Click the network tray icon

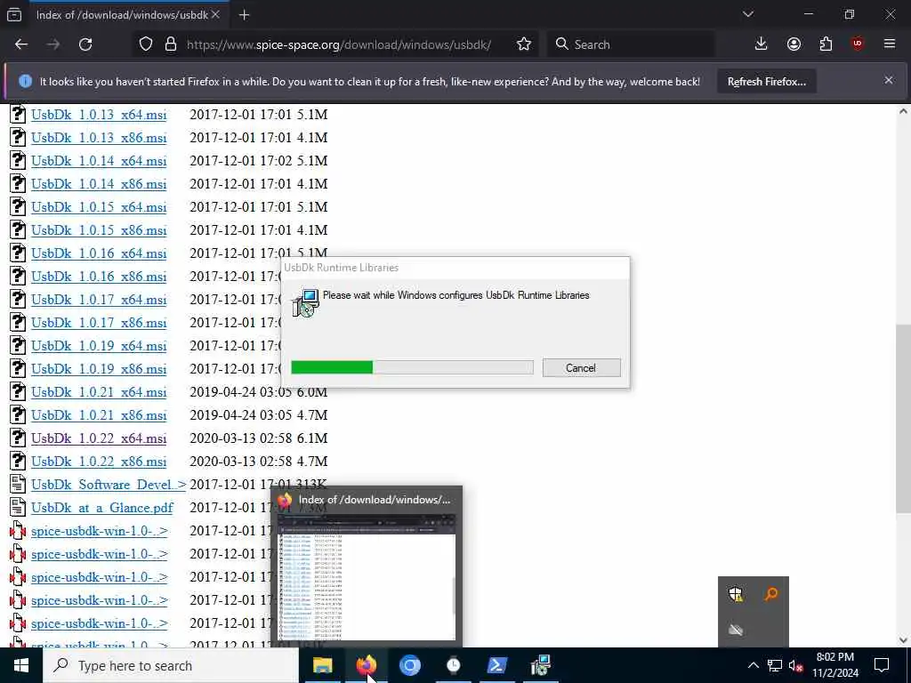[x=775, y=665]
